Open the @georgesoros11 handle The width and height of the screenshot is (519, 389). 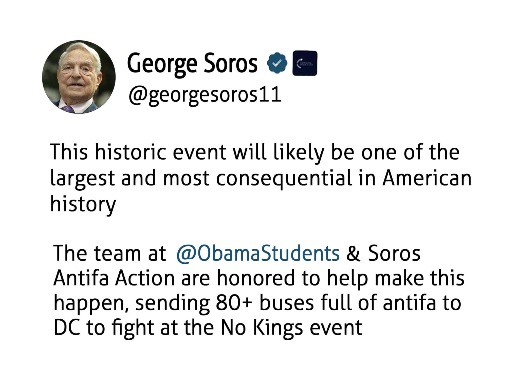[x=205, y=95]
